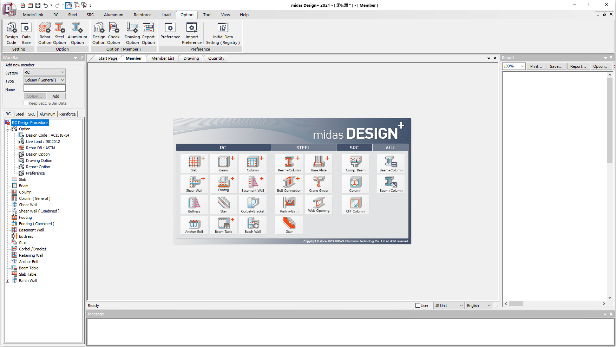Open the System dropdown (RC)
616x347 pixels.
(x=45, y=72)
